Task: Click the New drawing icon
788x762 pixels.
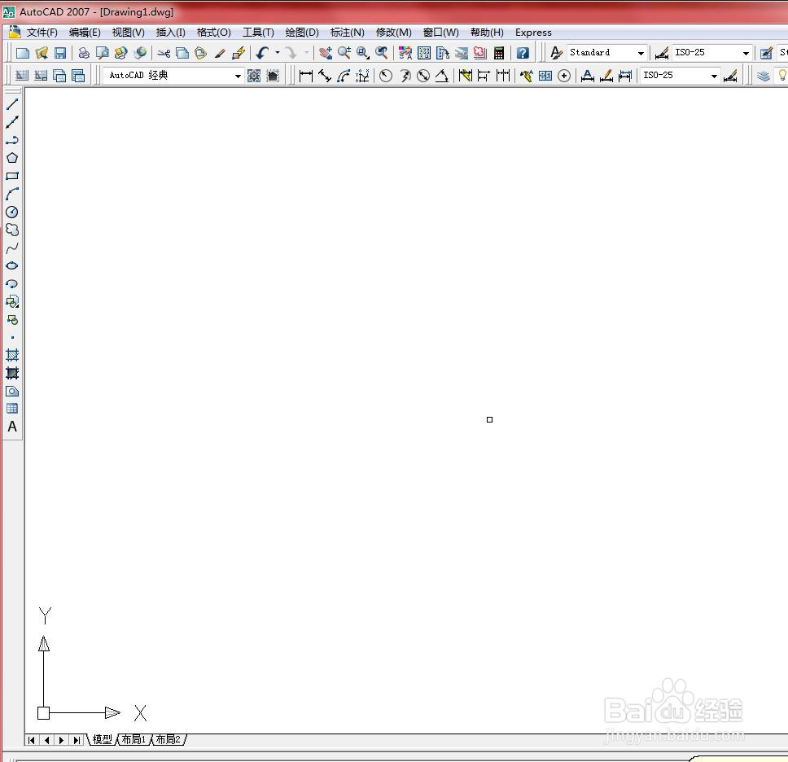Action: 23,53
